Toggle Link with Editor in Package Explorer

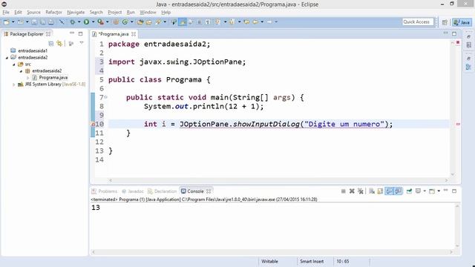click(59, 44)
